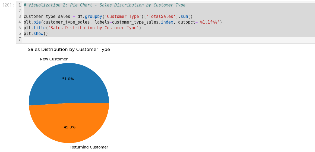
Task: Click the groupby method in the code
Action: point(93,17)
